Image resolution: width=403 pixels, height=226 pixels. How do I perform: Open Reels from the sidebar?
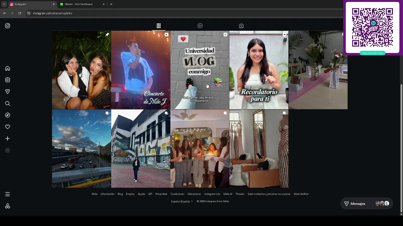coord(8,80)
